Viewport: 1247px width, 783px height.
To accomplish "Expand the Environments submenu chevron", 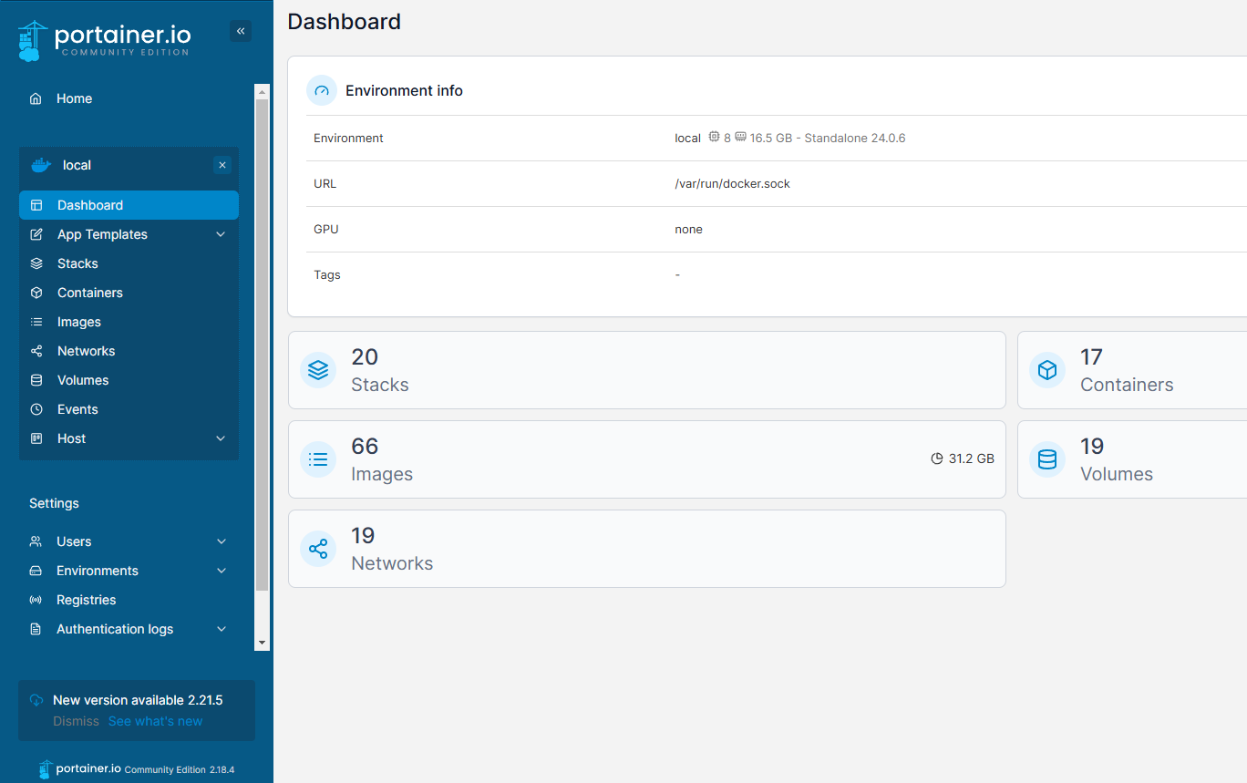I will point(222,571).
